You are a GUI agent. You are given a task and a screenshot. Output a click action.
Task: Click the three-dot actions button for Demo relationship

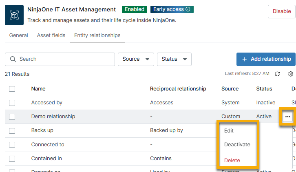[288, 117]
